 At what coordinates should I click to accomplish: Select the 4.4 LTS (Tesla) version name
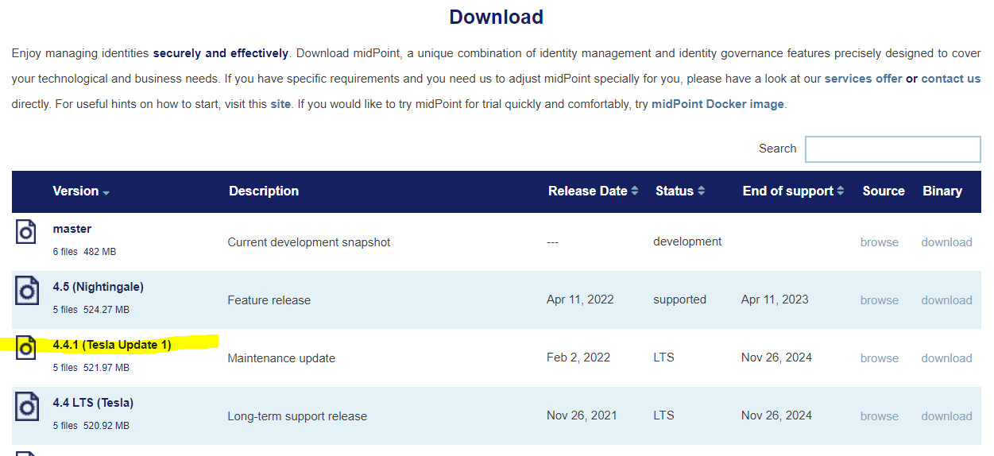(93, 403)
